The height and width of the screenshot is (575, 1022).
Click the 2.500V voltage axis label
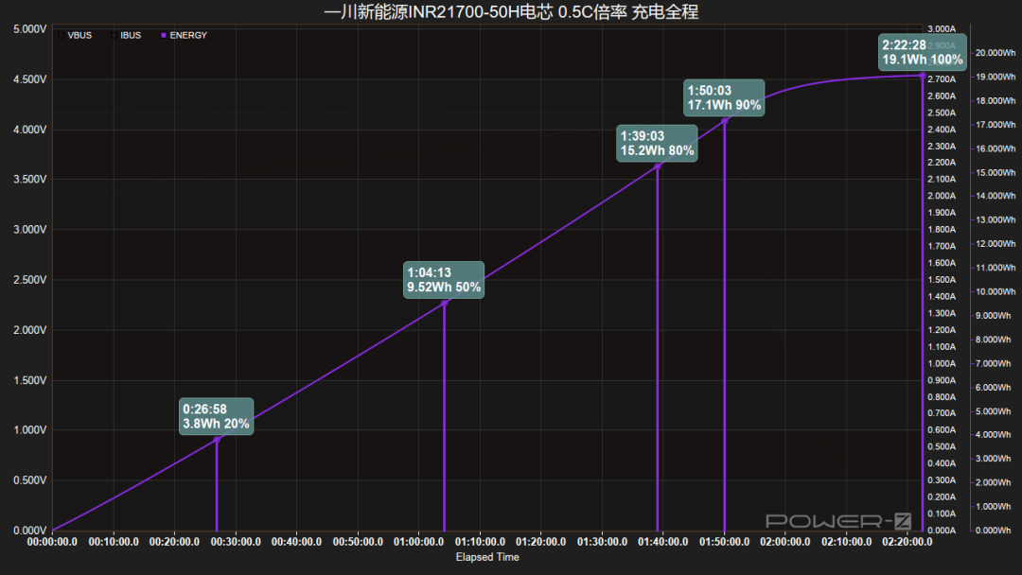pos(30,280)
